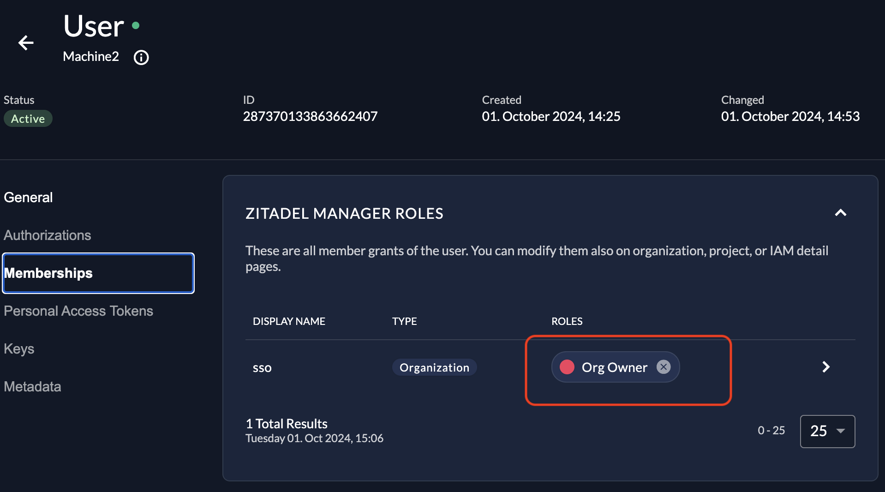Collapse the Zitadel Manager Roles panel
Screen dimensions: 885x492
pos(840,213)
